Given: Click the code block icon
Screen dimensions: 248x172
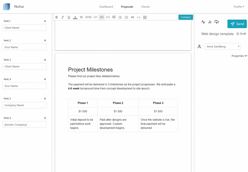Looking at the screenshot, I should (139, 17).
